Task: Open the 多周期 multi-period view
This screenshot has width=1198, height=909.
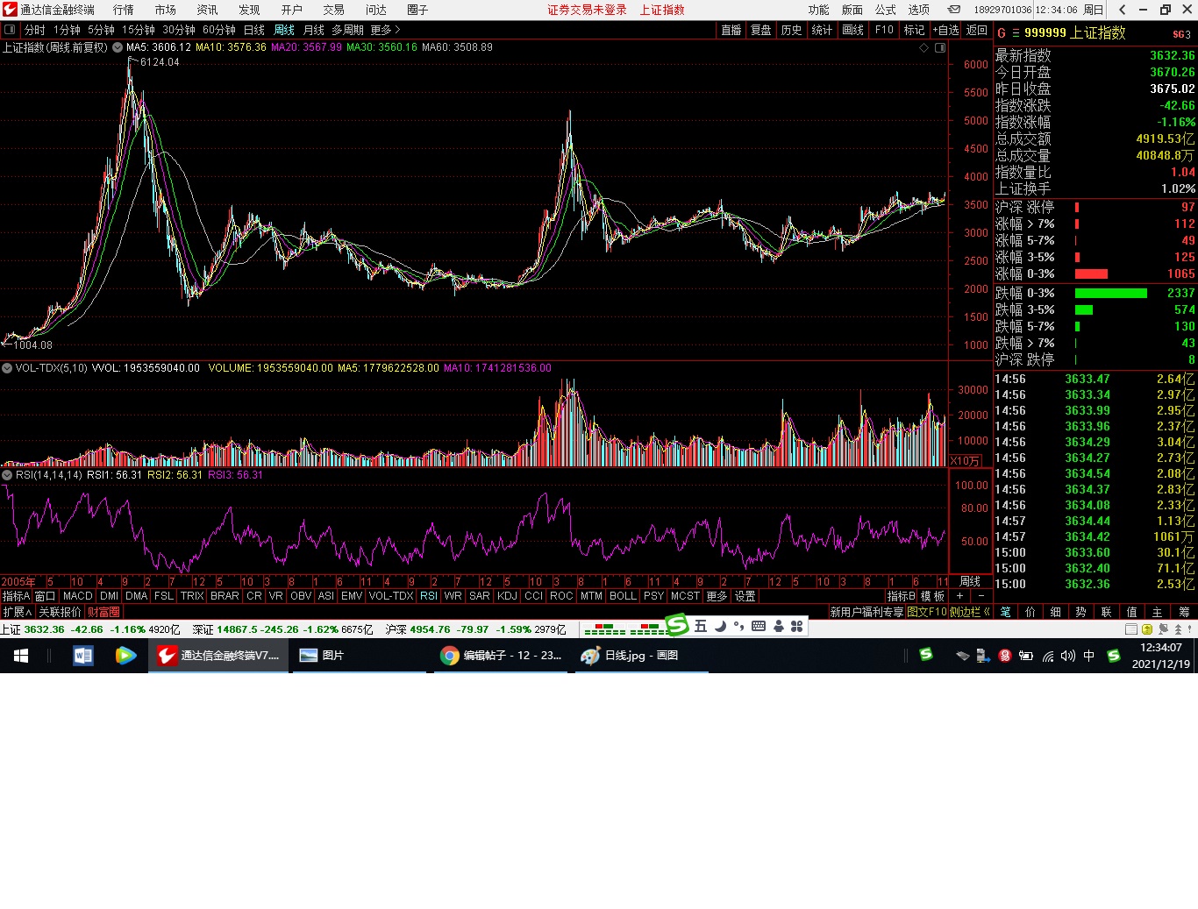Action: pos(348,30)
